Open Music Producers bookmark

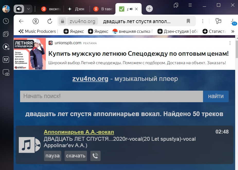[38, 31]
